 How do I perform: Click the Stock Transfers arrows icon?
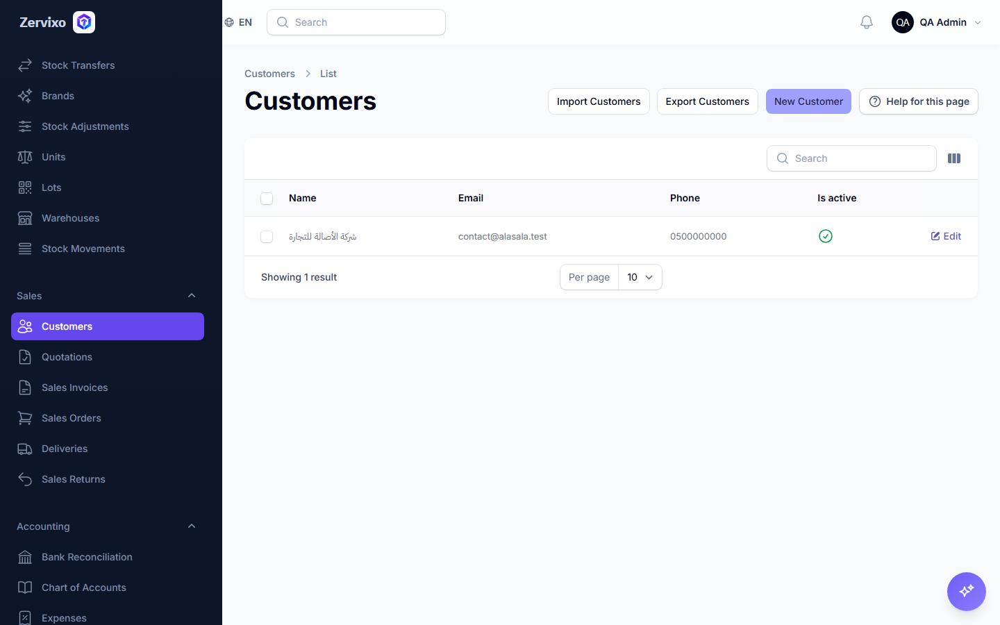(x=25, y=65)
